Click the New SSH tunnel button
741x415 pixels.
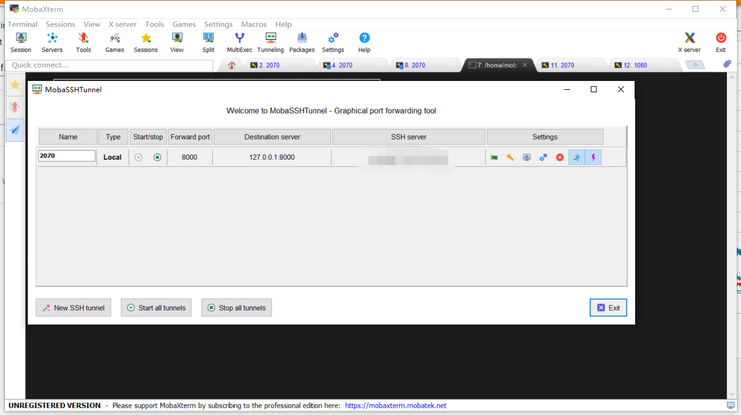tap(73, 307)
